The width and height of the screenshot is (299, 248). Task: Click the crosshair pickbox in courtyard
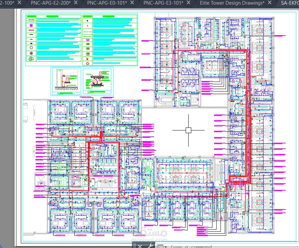(188, 130)
